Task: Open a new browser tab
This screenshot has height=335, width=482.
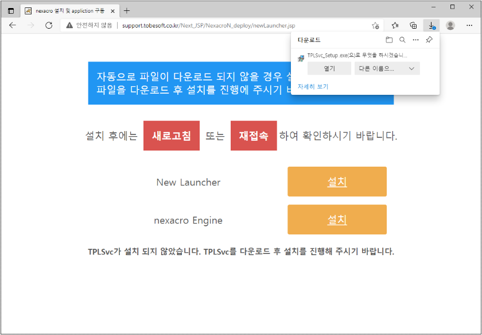Action: (125, 10)
